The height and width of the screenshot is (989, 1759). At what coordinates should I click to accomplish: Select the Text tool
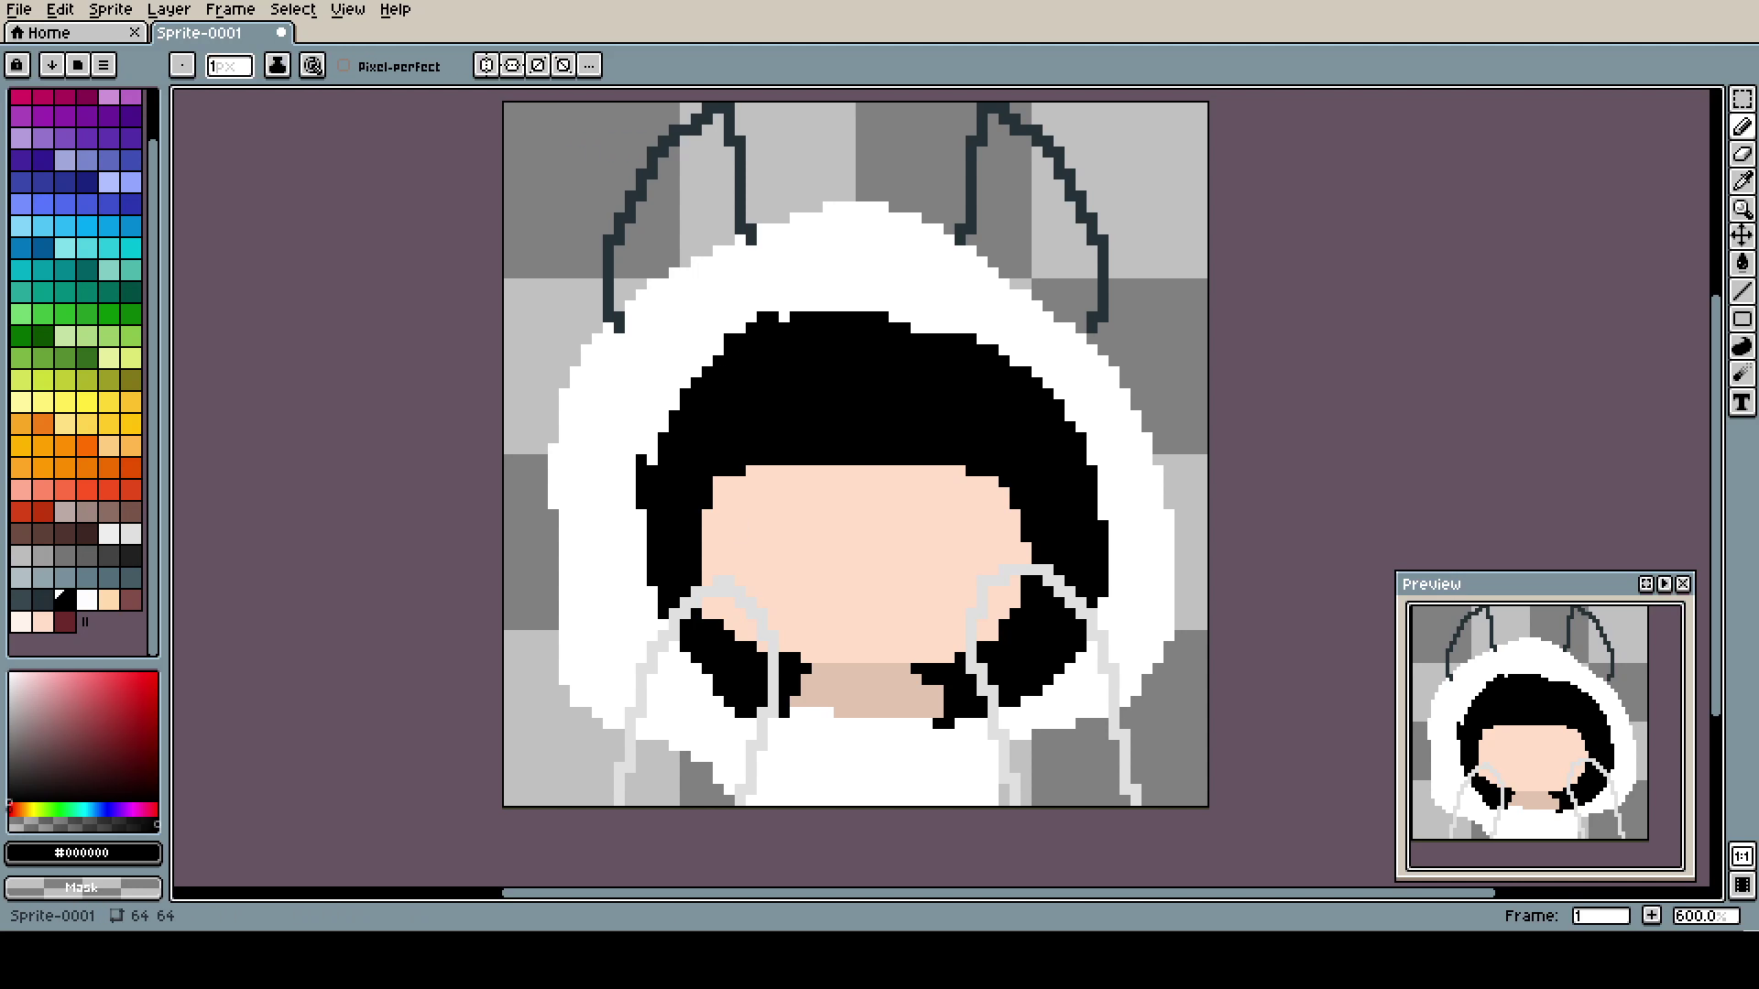1742,402
